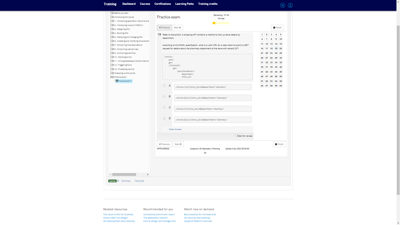Open 'The value of APIs for business' link

point(118,214)
